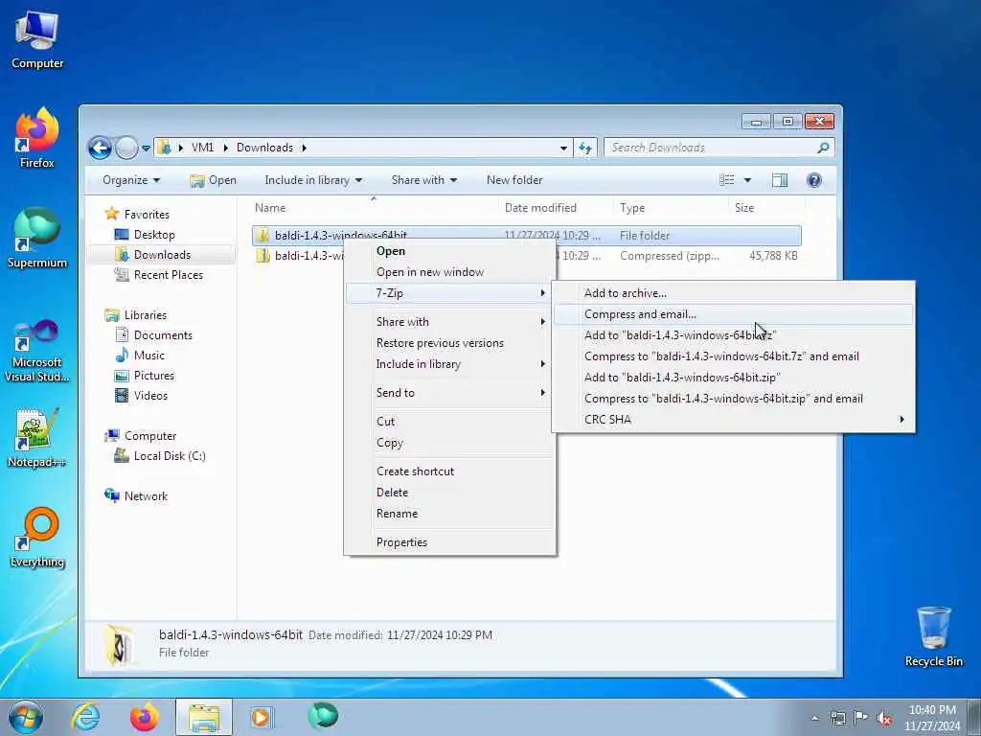Select 7-Zip context menu entry
This screenshot has width=981, height=736.
pyautogui.click(x=450, y=293)
